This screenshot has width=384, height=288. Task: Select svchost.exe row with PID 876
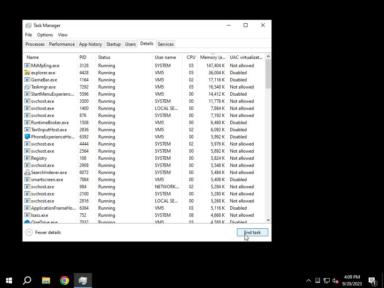[144, 115]
